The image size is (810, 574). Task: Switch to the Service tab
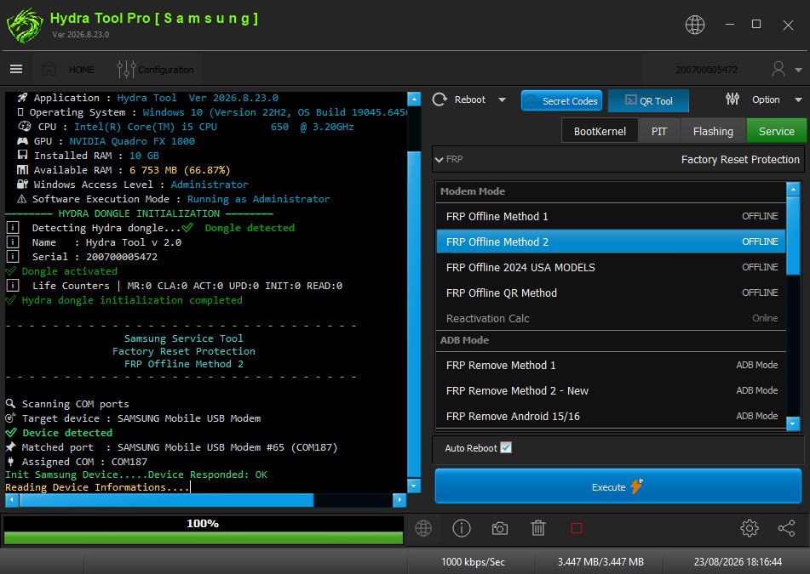pos(777,131)
